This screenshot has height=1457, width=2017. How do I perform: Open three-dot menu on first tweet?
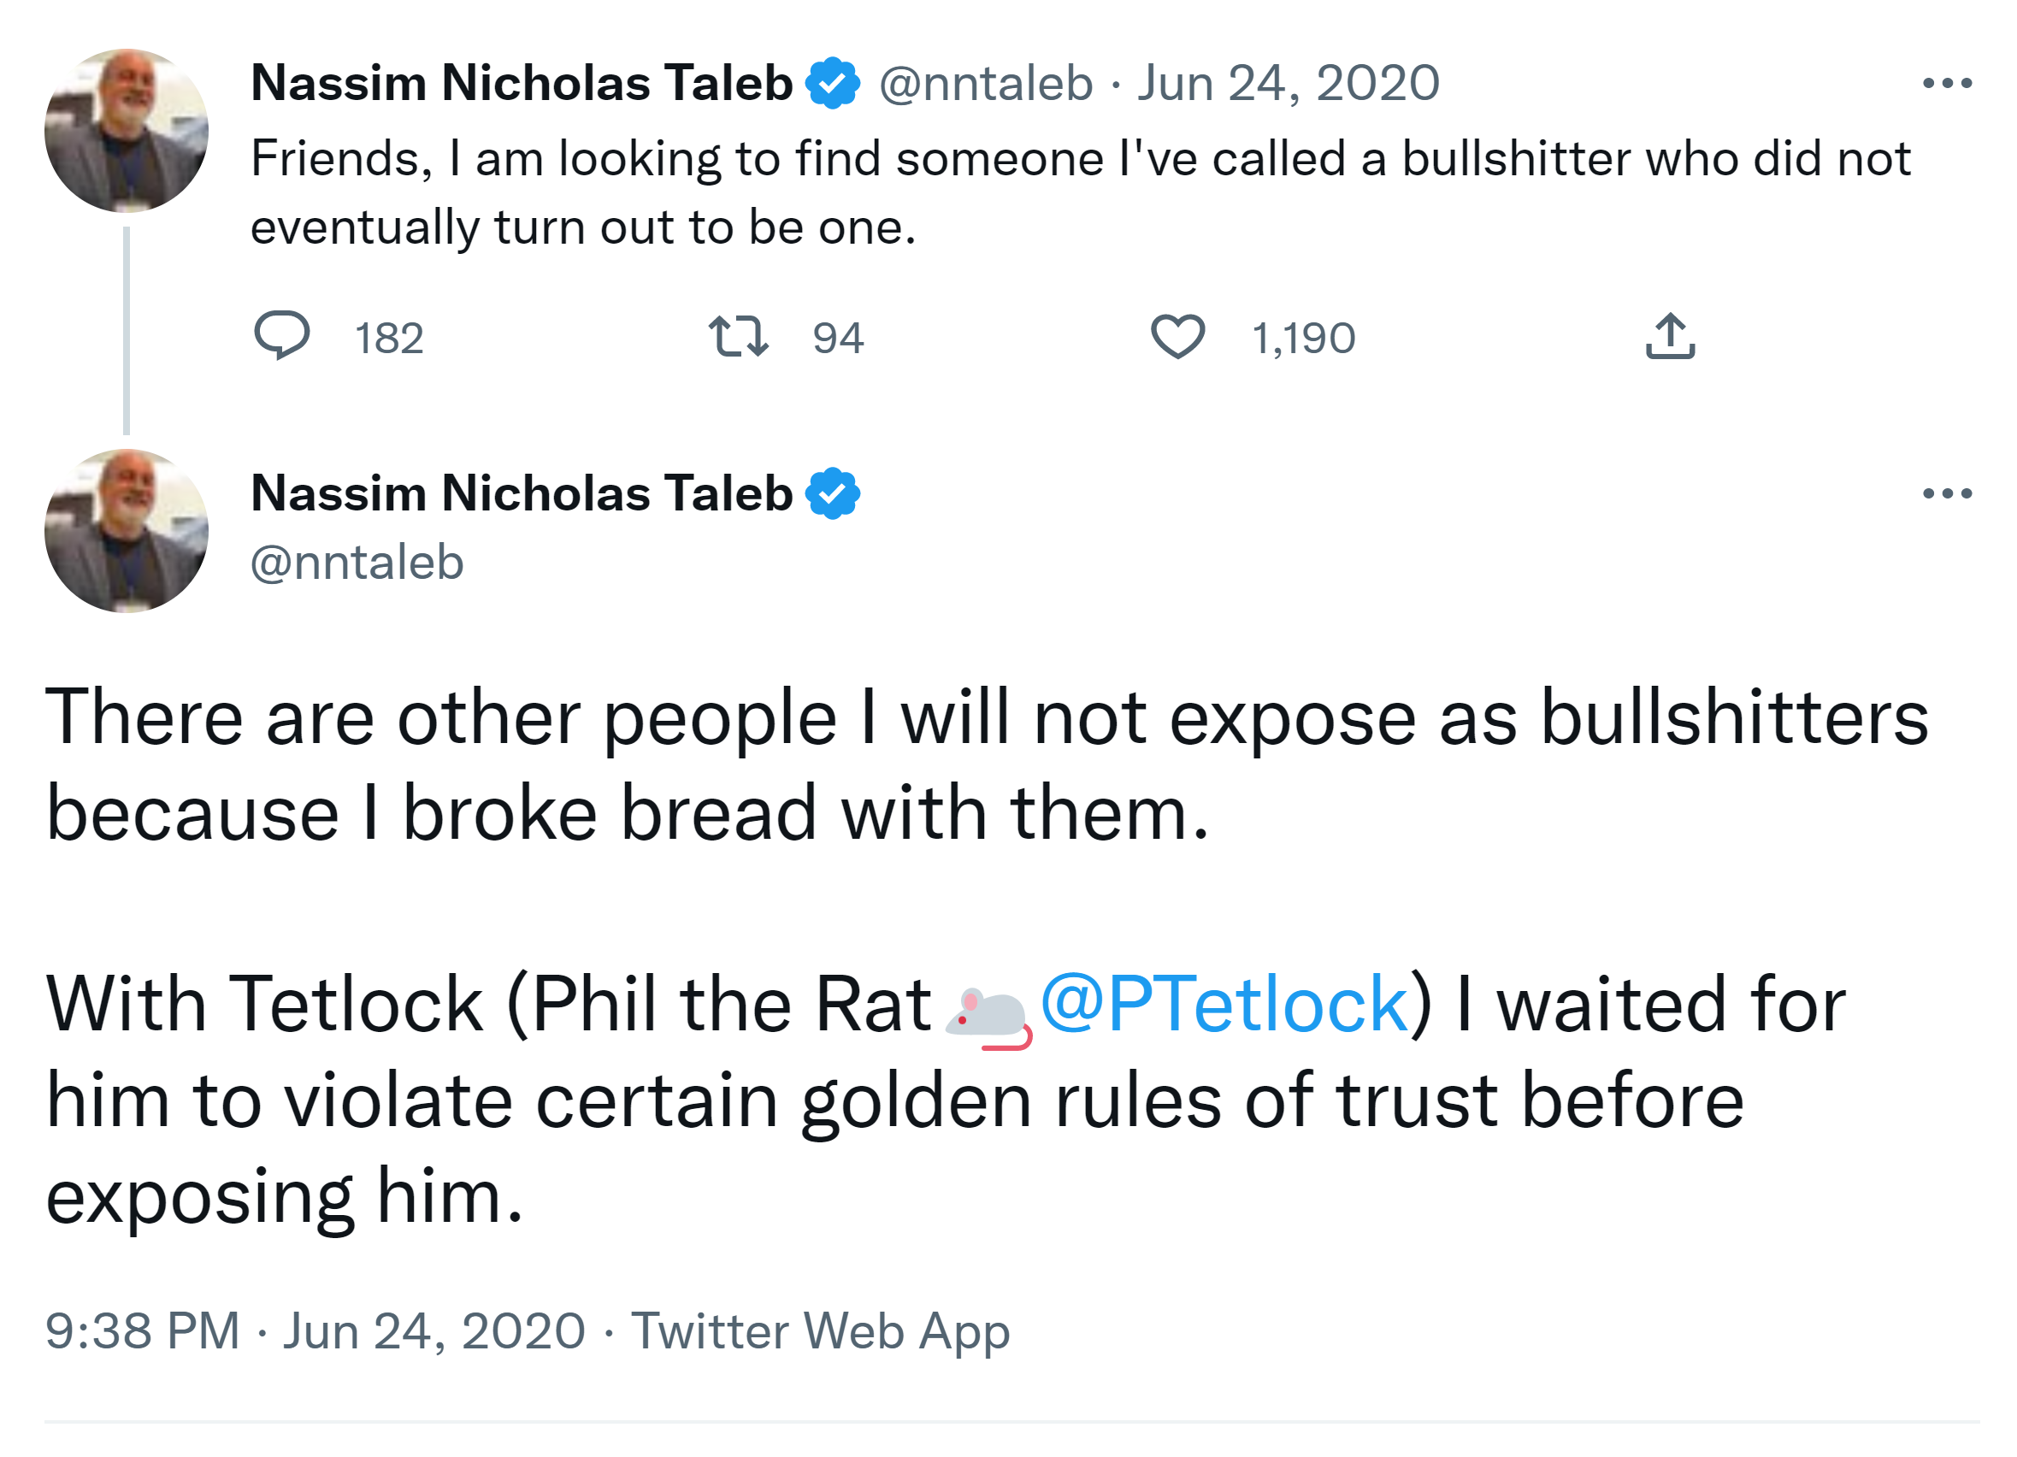click(1947, 84)
